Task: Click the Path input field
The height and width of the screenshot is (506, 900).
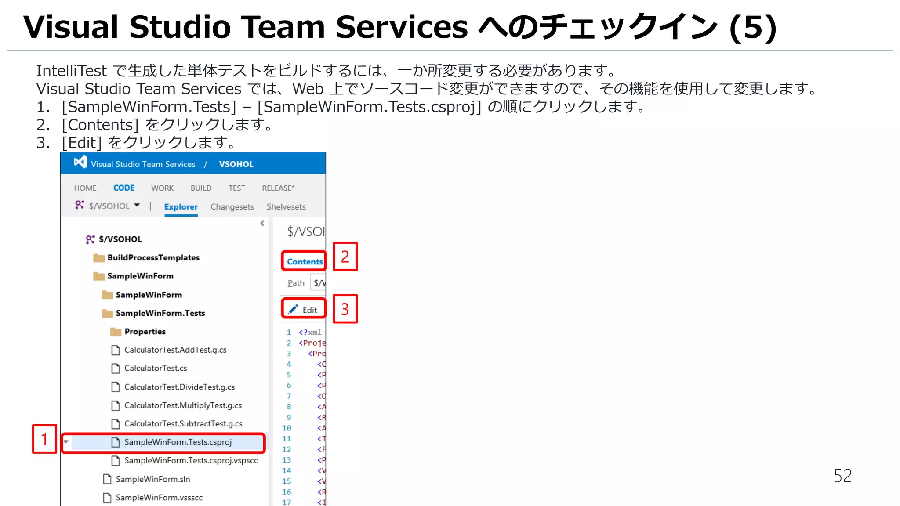Action: [x=318, y=283]
